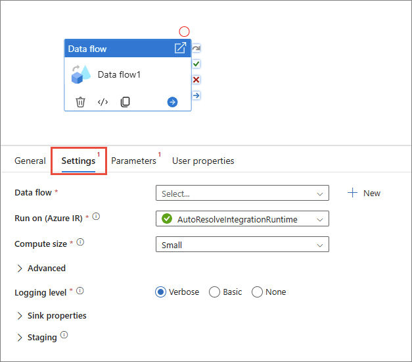Select Verbose logging level
Image resolution: width=412 pixels, height=362 pixels.
[x=160, y=292]
